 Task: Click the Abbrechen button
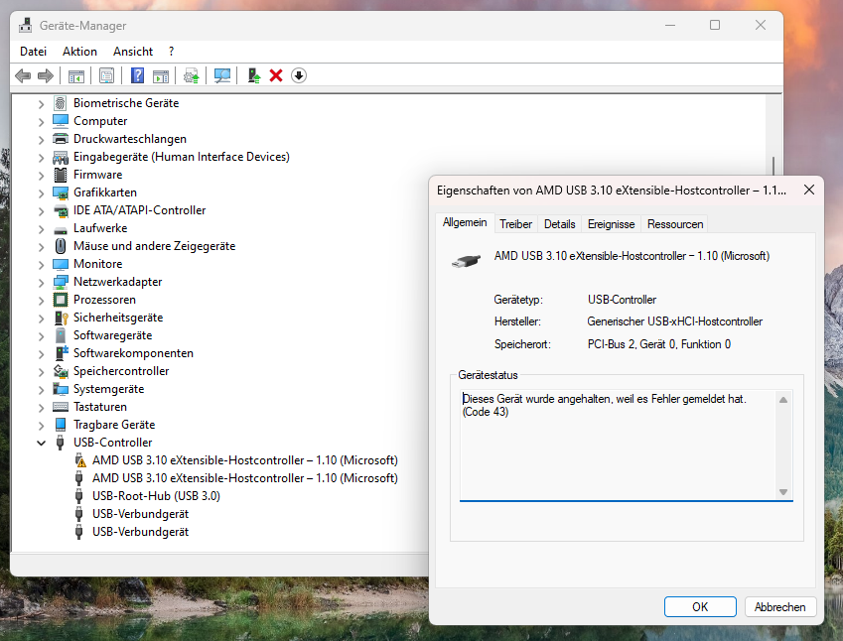pos(780,606)
